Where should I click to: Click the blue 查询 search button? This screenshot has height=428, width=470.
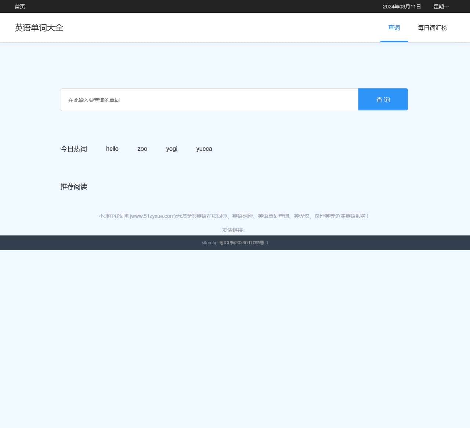(383, 99)
